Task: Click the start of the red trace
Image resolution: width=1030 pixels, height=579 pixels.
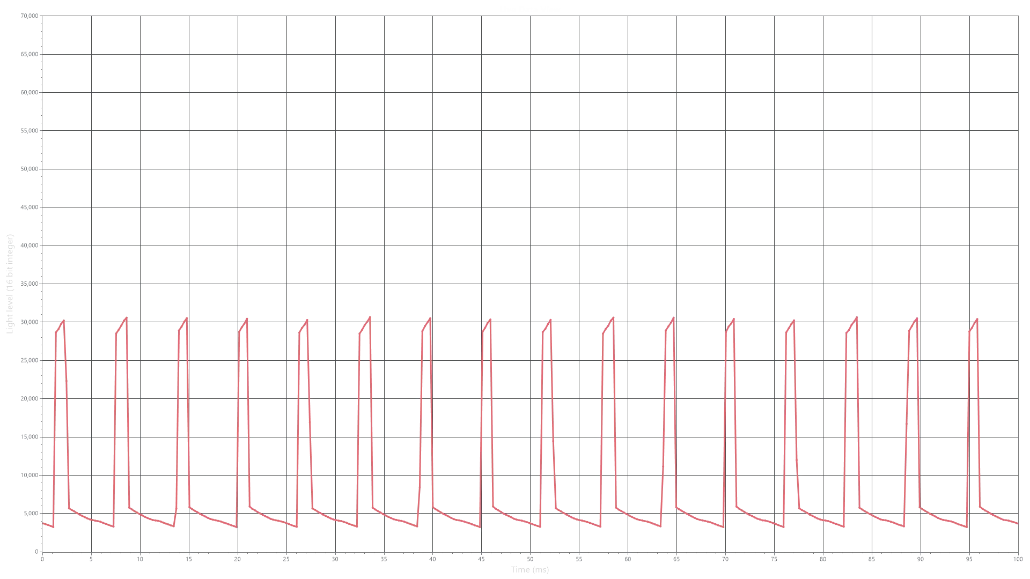Action: pos(43,524)
